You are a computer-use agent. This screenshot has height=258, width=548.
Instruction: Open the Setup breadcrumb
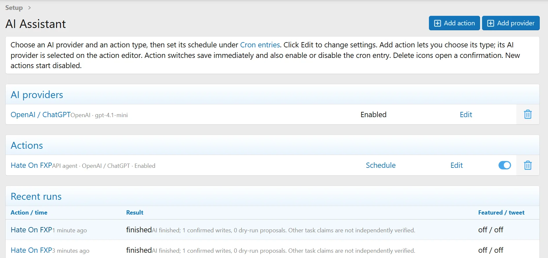pyautogui.click(x=14, y=8)
